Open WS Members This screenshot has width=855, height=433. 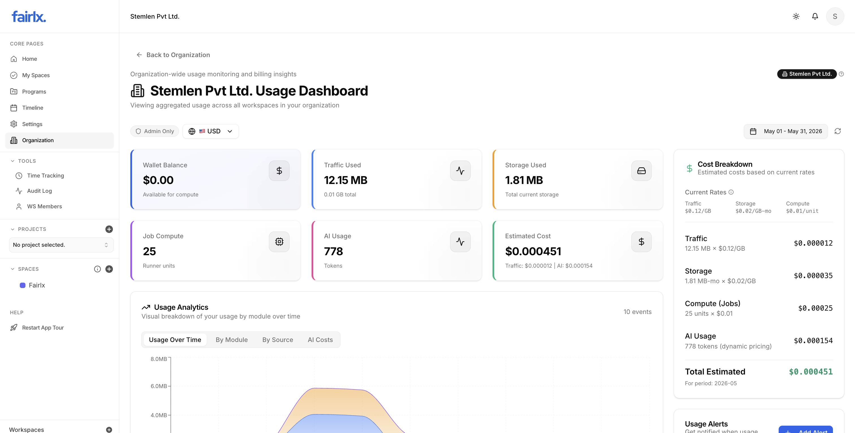[44, 206]
